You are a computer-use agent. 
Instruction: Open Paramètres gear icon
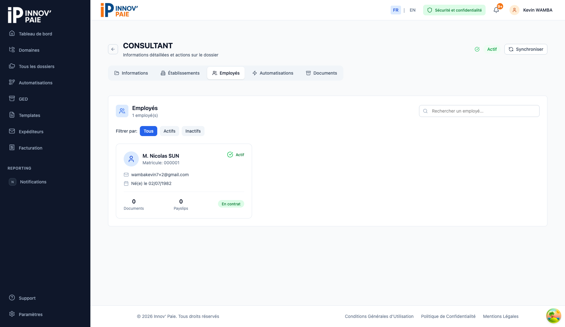click(x=12, y=314)
